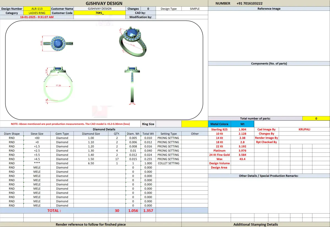Image resolution: width=330 pixels, height=227 pixels.
Task: Click the 76#1_ customer code cell
Action: point(100,13)
